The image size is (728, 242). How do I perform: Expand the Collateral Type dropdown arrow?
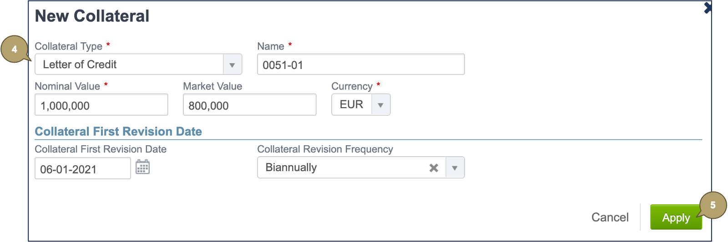(x=232, y=65)
